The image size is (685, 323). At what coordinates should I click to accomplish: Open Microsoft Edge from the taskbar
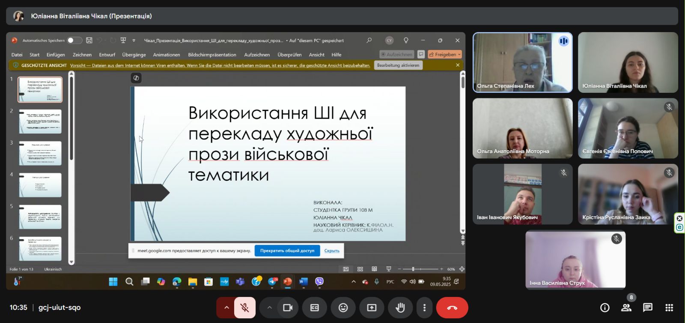[177, 282]
